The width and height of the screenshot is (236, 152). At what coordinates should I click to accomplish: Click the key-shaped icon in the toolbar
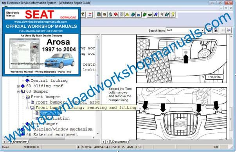coord(83,14)
